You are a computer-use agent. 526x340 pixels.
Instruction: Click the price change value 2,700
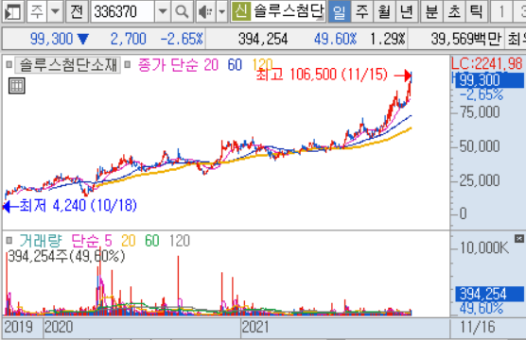tap(128, 39)
